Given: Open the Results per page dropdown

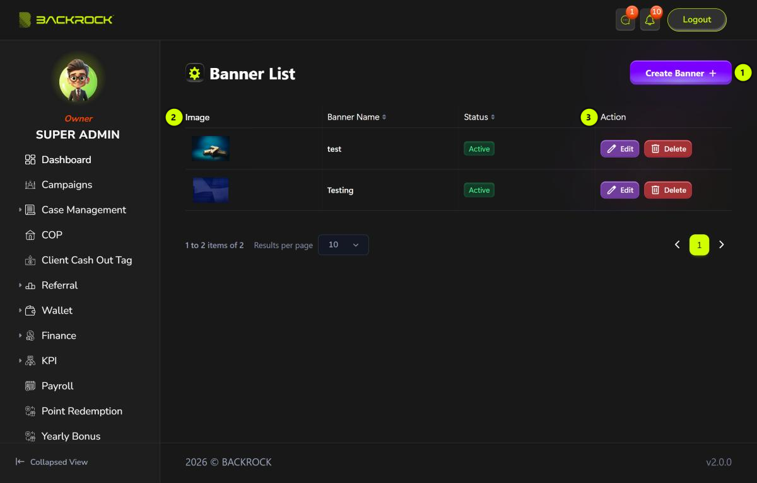Looking at the screenshot, I should (343, 245).
